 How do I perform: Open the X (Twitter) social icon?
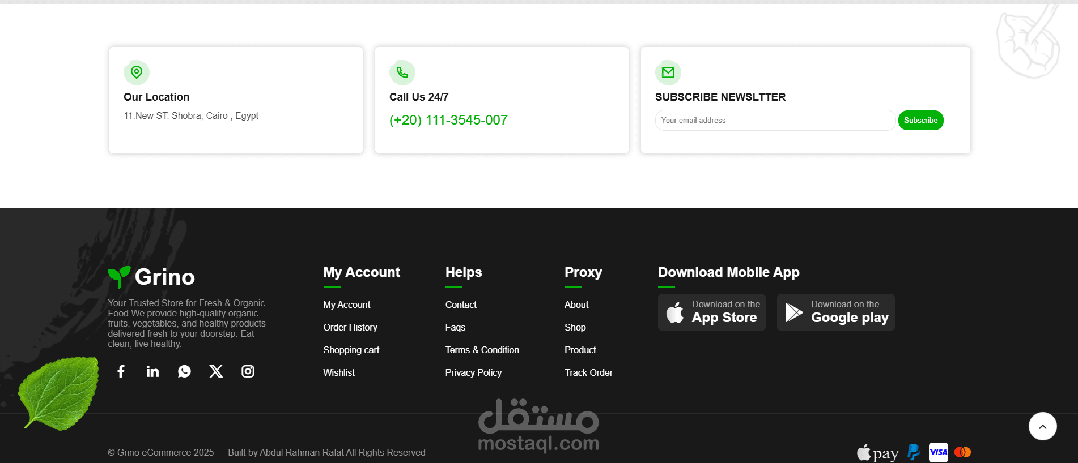216,371
